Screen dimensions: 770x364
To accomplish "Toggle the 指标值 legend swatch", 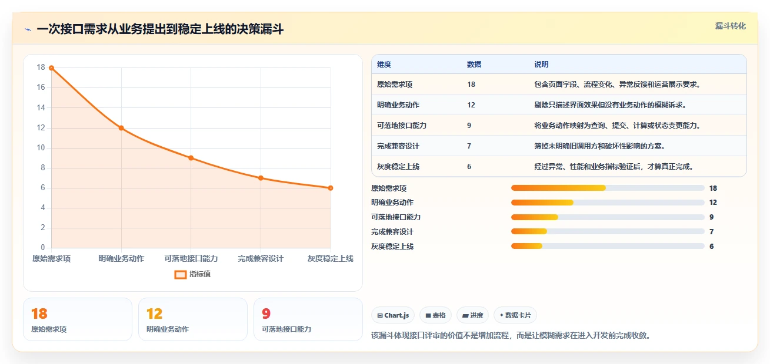I will tap(181, 274).
